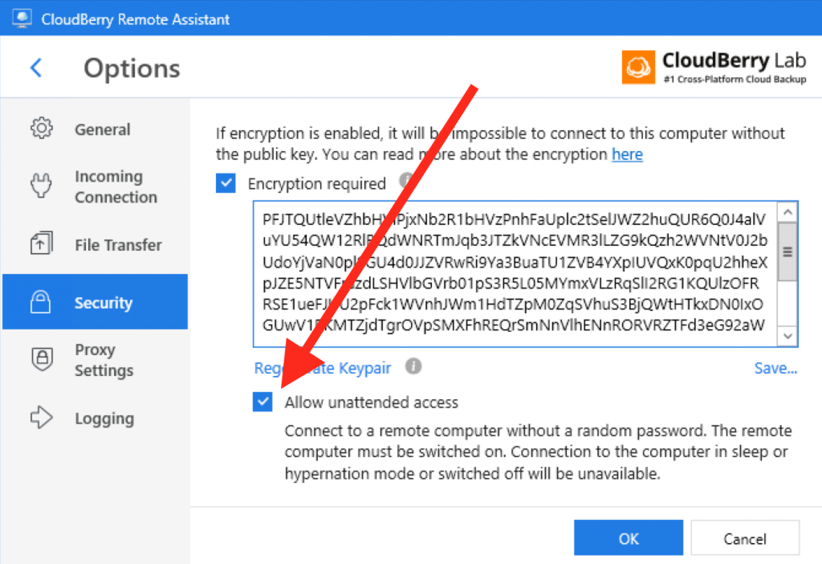Click the OK button
The image size is (822, 564).
pyautogui.click(x=629, y=537)
